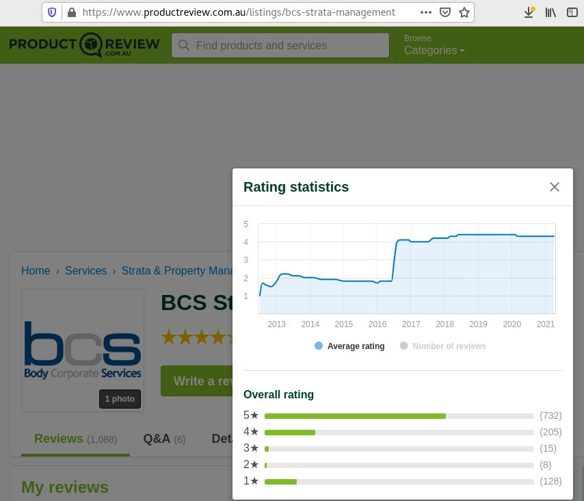
Task: Click the 4-star rating bar
Action: [x=399, y=433]
